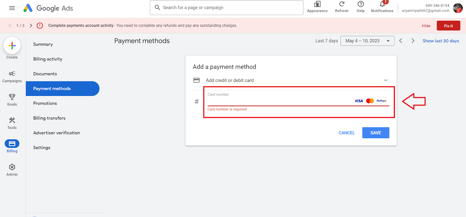466x217 pixels.
Task: Select Summary in billing menu
Action: pos(43,44)
